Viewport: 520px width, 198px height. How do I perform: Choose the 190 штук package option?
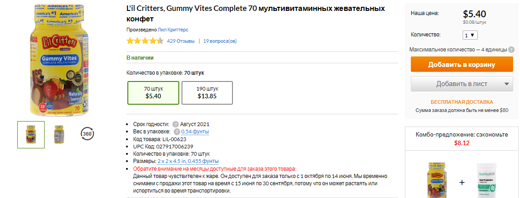(x=207, y=93)
